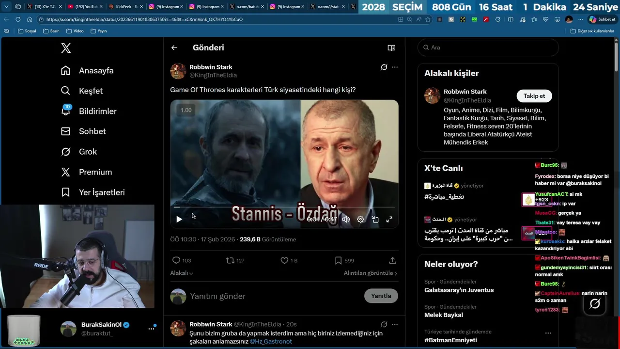
Task: Open video settings gear
Action: pos(360,219)
